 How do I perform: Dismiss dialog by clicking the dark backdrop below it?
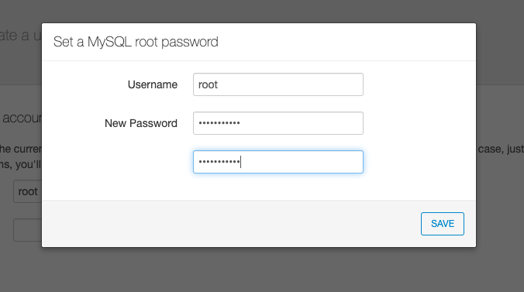point(262,270)
